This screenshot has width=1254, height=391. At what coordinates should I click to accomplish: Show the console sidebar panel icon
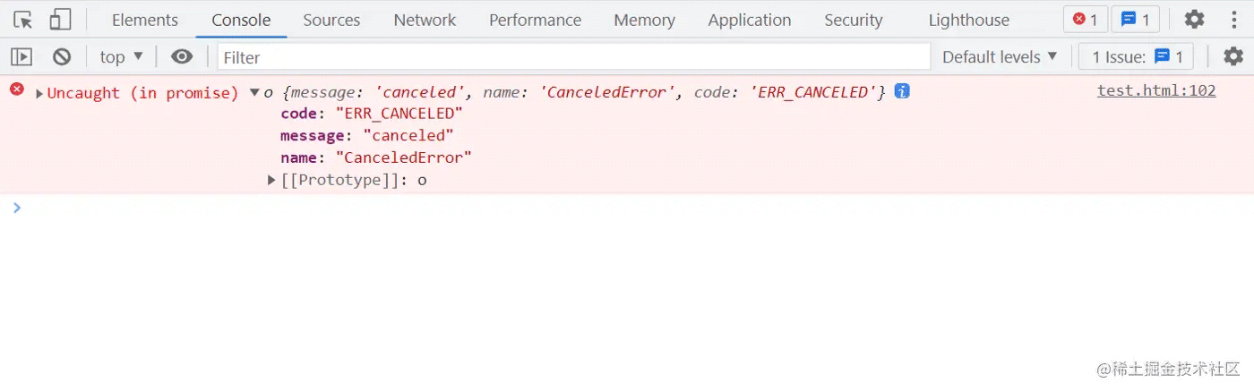21,57
